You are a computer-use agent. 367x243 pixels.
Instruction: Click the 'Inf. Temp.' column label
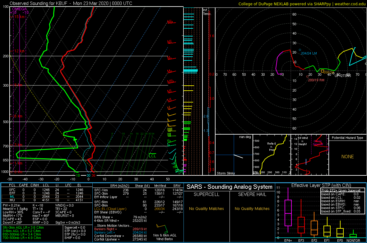pos(207,12)
